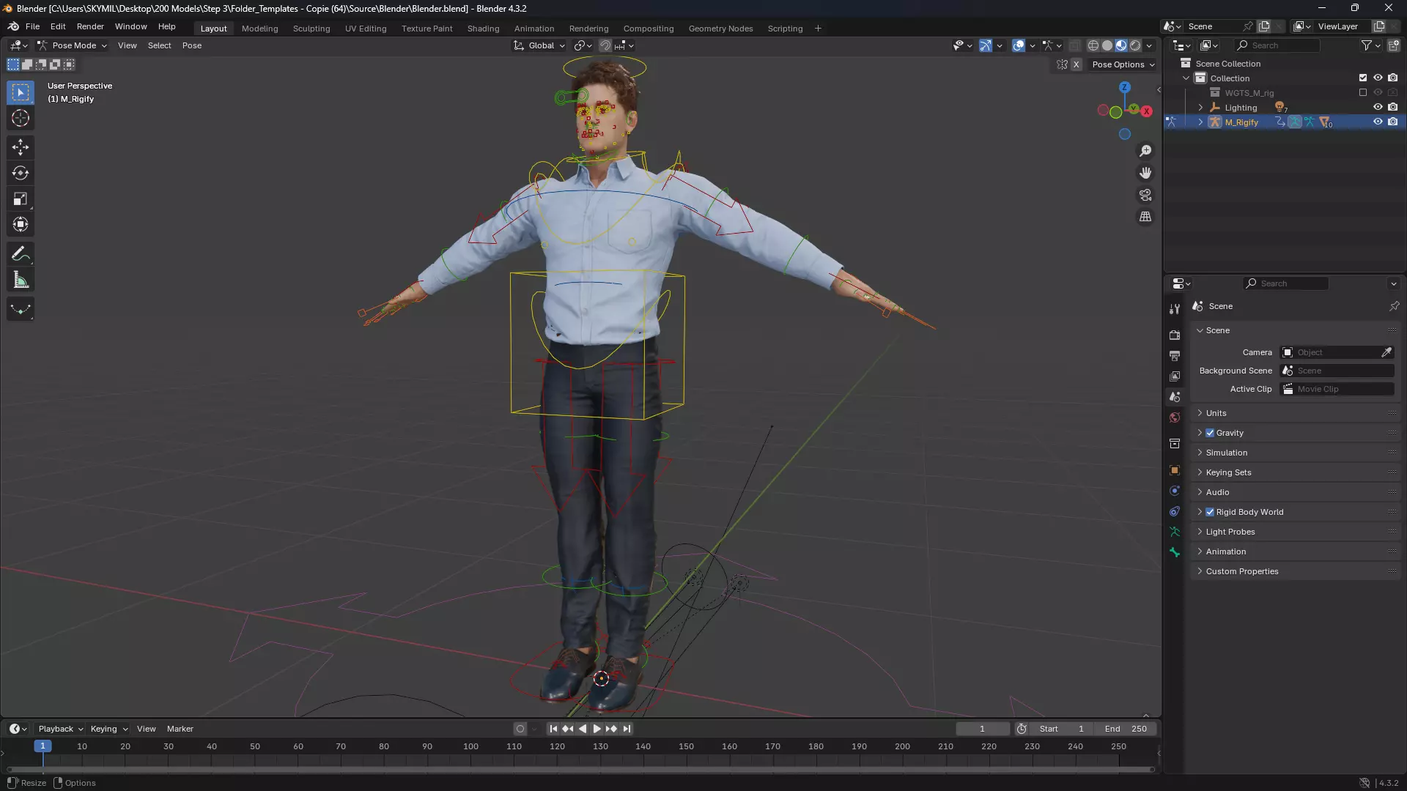1407x791 pixels.
Task: Open the World properties tab
Action: (x=1175, y=417)
